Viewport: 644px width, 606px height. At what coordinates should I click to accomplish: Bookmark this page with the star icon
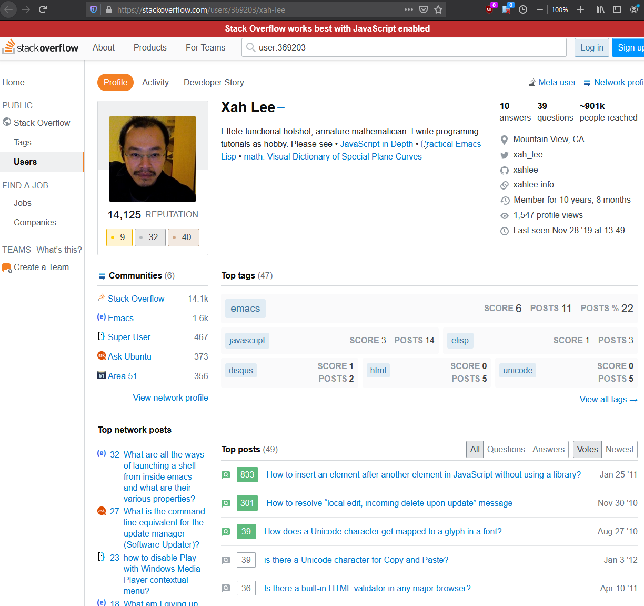pyautogui.click(x=438, y=9)
